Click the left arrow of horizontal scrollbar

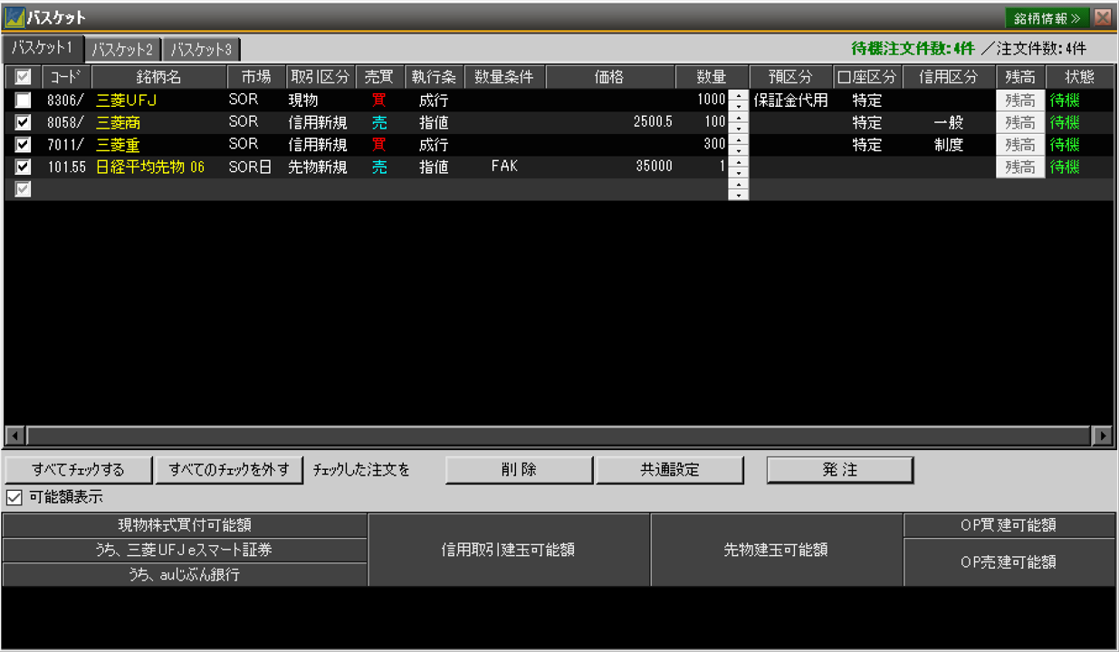(14, 436)
